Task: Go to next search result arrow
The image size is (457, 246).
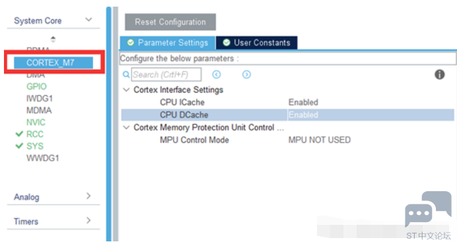Action: point(246,75)
